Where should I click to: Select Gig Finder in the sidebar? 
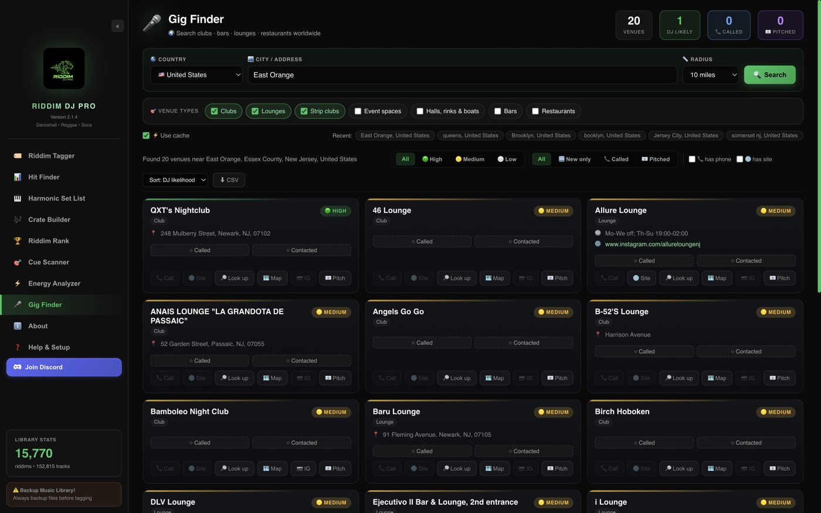[64, 305]
